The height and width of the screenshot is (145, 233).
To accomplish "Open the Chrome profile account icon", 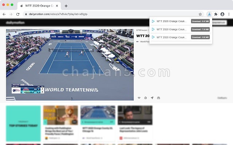I will (x=222, y=14).
